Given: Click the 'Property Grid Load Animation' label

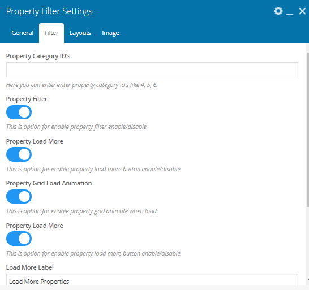Looking at the screenshot, I should [x=49, y=183].
